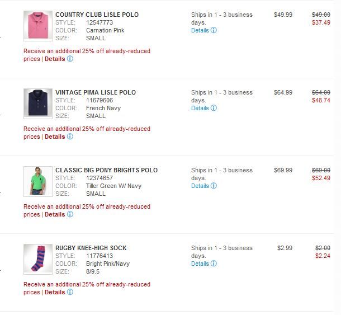
Task: Open the Rugby Knee-High Sock product title
Action: 91,248
